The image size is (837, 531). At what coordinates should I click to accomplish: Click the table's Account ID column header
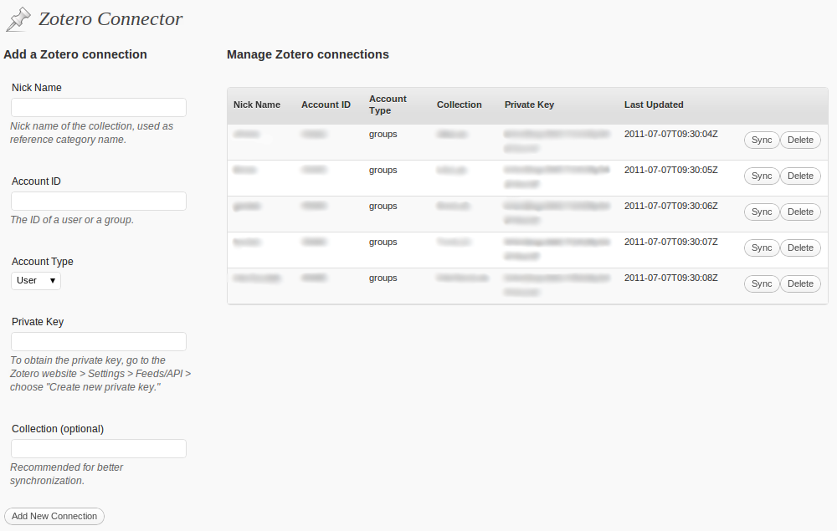coord(326,105)
